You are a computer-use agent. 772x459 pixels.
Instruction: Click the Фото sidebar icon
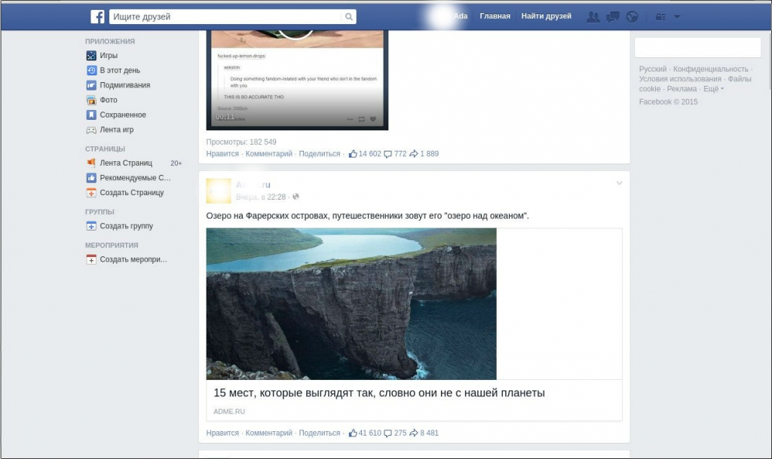pos(91,100)
